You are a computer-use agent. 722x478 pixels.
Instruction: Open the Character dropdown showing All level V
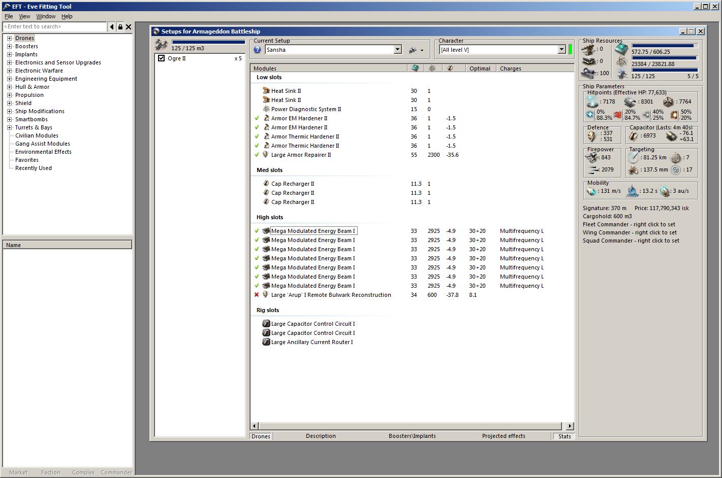[x=561, y=50]
